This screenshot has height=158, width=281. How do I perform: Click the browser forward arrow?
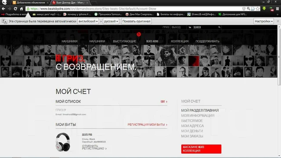pyautogui.click(x=10, y=9)
